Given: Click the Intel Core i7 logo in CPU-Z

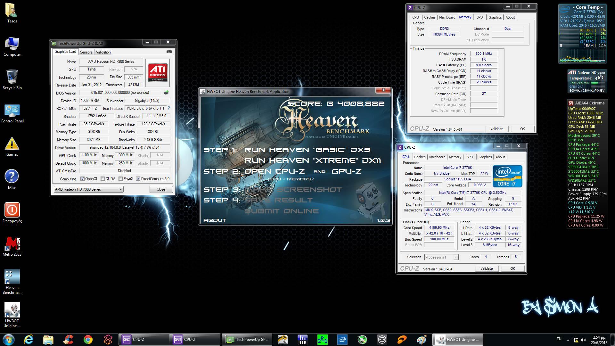Looking at the screenshot, I should click(507, 176).
